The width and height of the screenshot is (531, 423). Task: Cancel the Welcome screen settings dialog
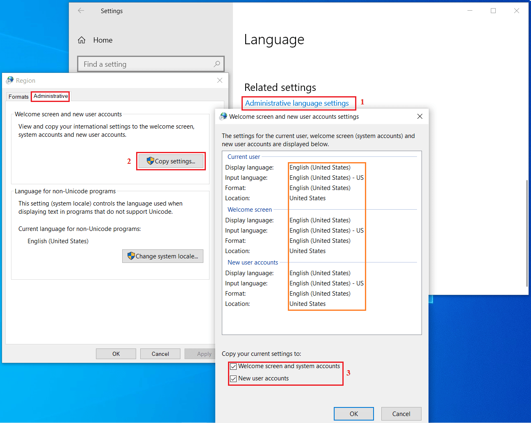pyautogui.click(x=401, y=414)
